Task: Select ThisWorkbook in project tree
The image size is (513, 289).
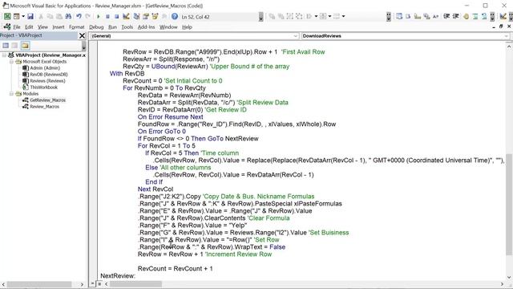Action: point(43,88)
